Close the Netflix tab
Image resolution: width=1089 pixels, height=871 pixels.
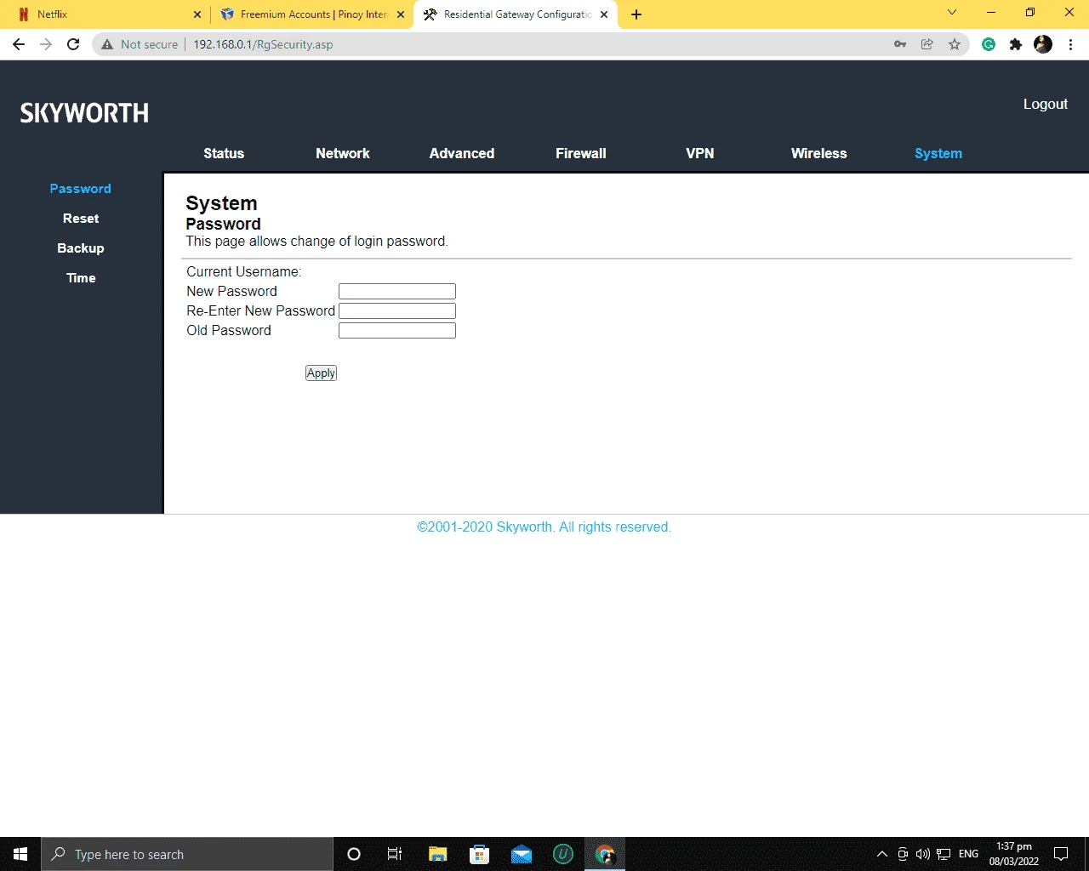[197, 14]
